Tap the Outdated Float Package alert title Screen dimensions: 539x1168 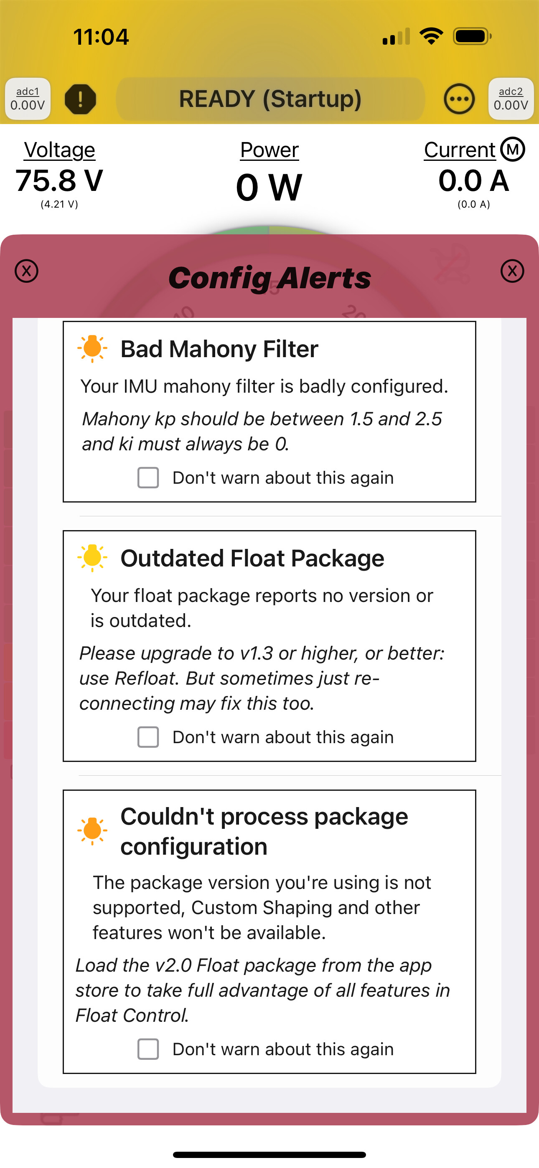coord(252,558)
